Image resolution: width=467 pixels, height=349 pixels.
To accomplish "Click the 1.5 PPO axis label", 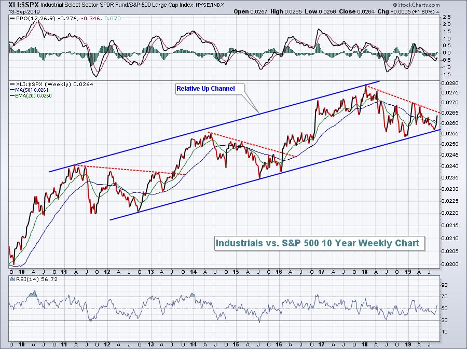I will tap(447, 32).
